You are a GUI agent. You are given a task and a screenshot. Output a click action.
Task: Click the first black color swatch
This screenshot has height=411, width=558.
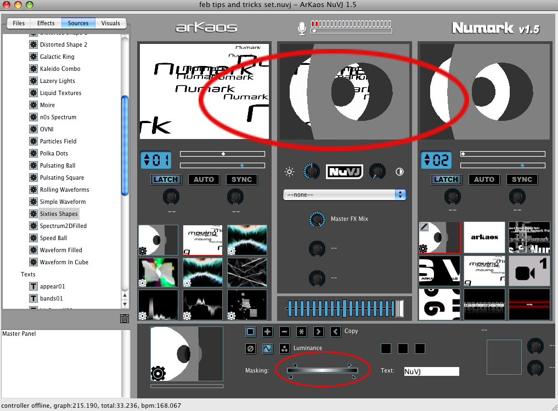(386, 348)
